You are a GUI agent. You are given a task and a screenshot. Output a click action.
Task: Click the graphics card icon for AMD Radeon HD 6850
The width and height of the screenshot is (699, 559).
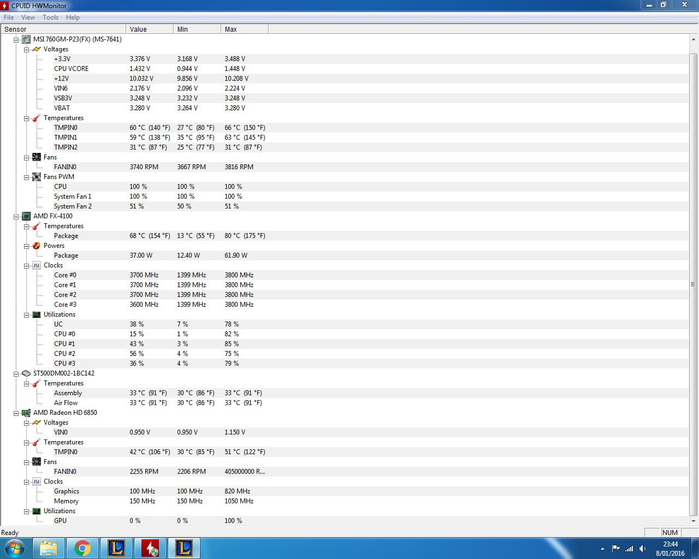(26, 413)
